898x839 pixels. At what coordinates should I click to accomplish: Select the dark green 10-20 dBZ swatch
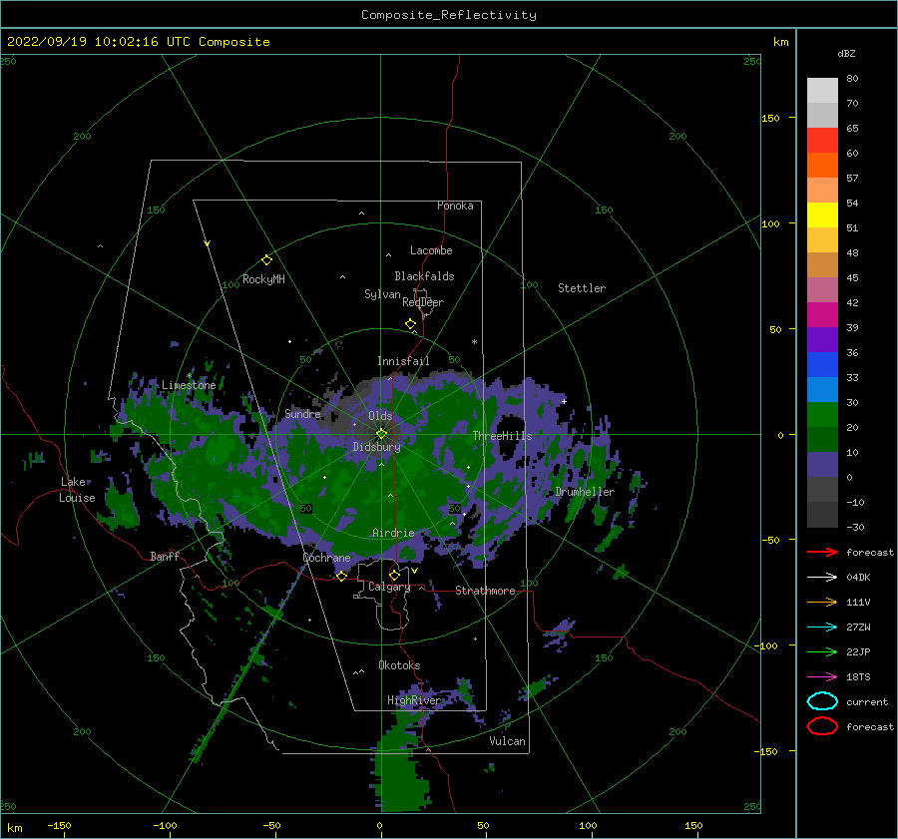(x=822, y=440)
